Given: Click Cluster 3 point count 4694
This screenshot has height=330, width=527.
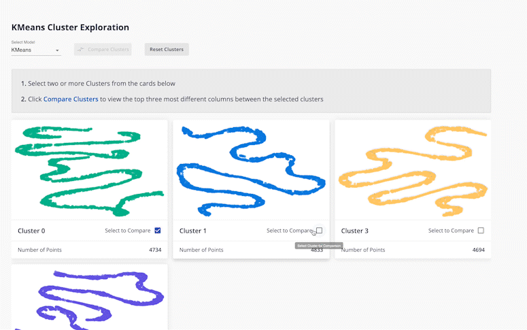Looking at the screenshot, I should coord(478,250).
